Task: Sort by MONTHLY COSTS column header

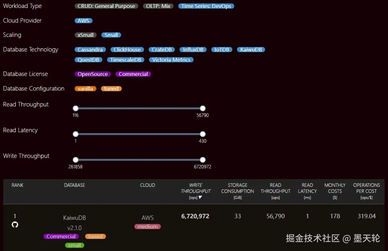Action: (x=335, y=191)
